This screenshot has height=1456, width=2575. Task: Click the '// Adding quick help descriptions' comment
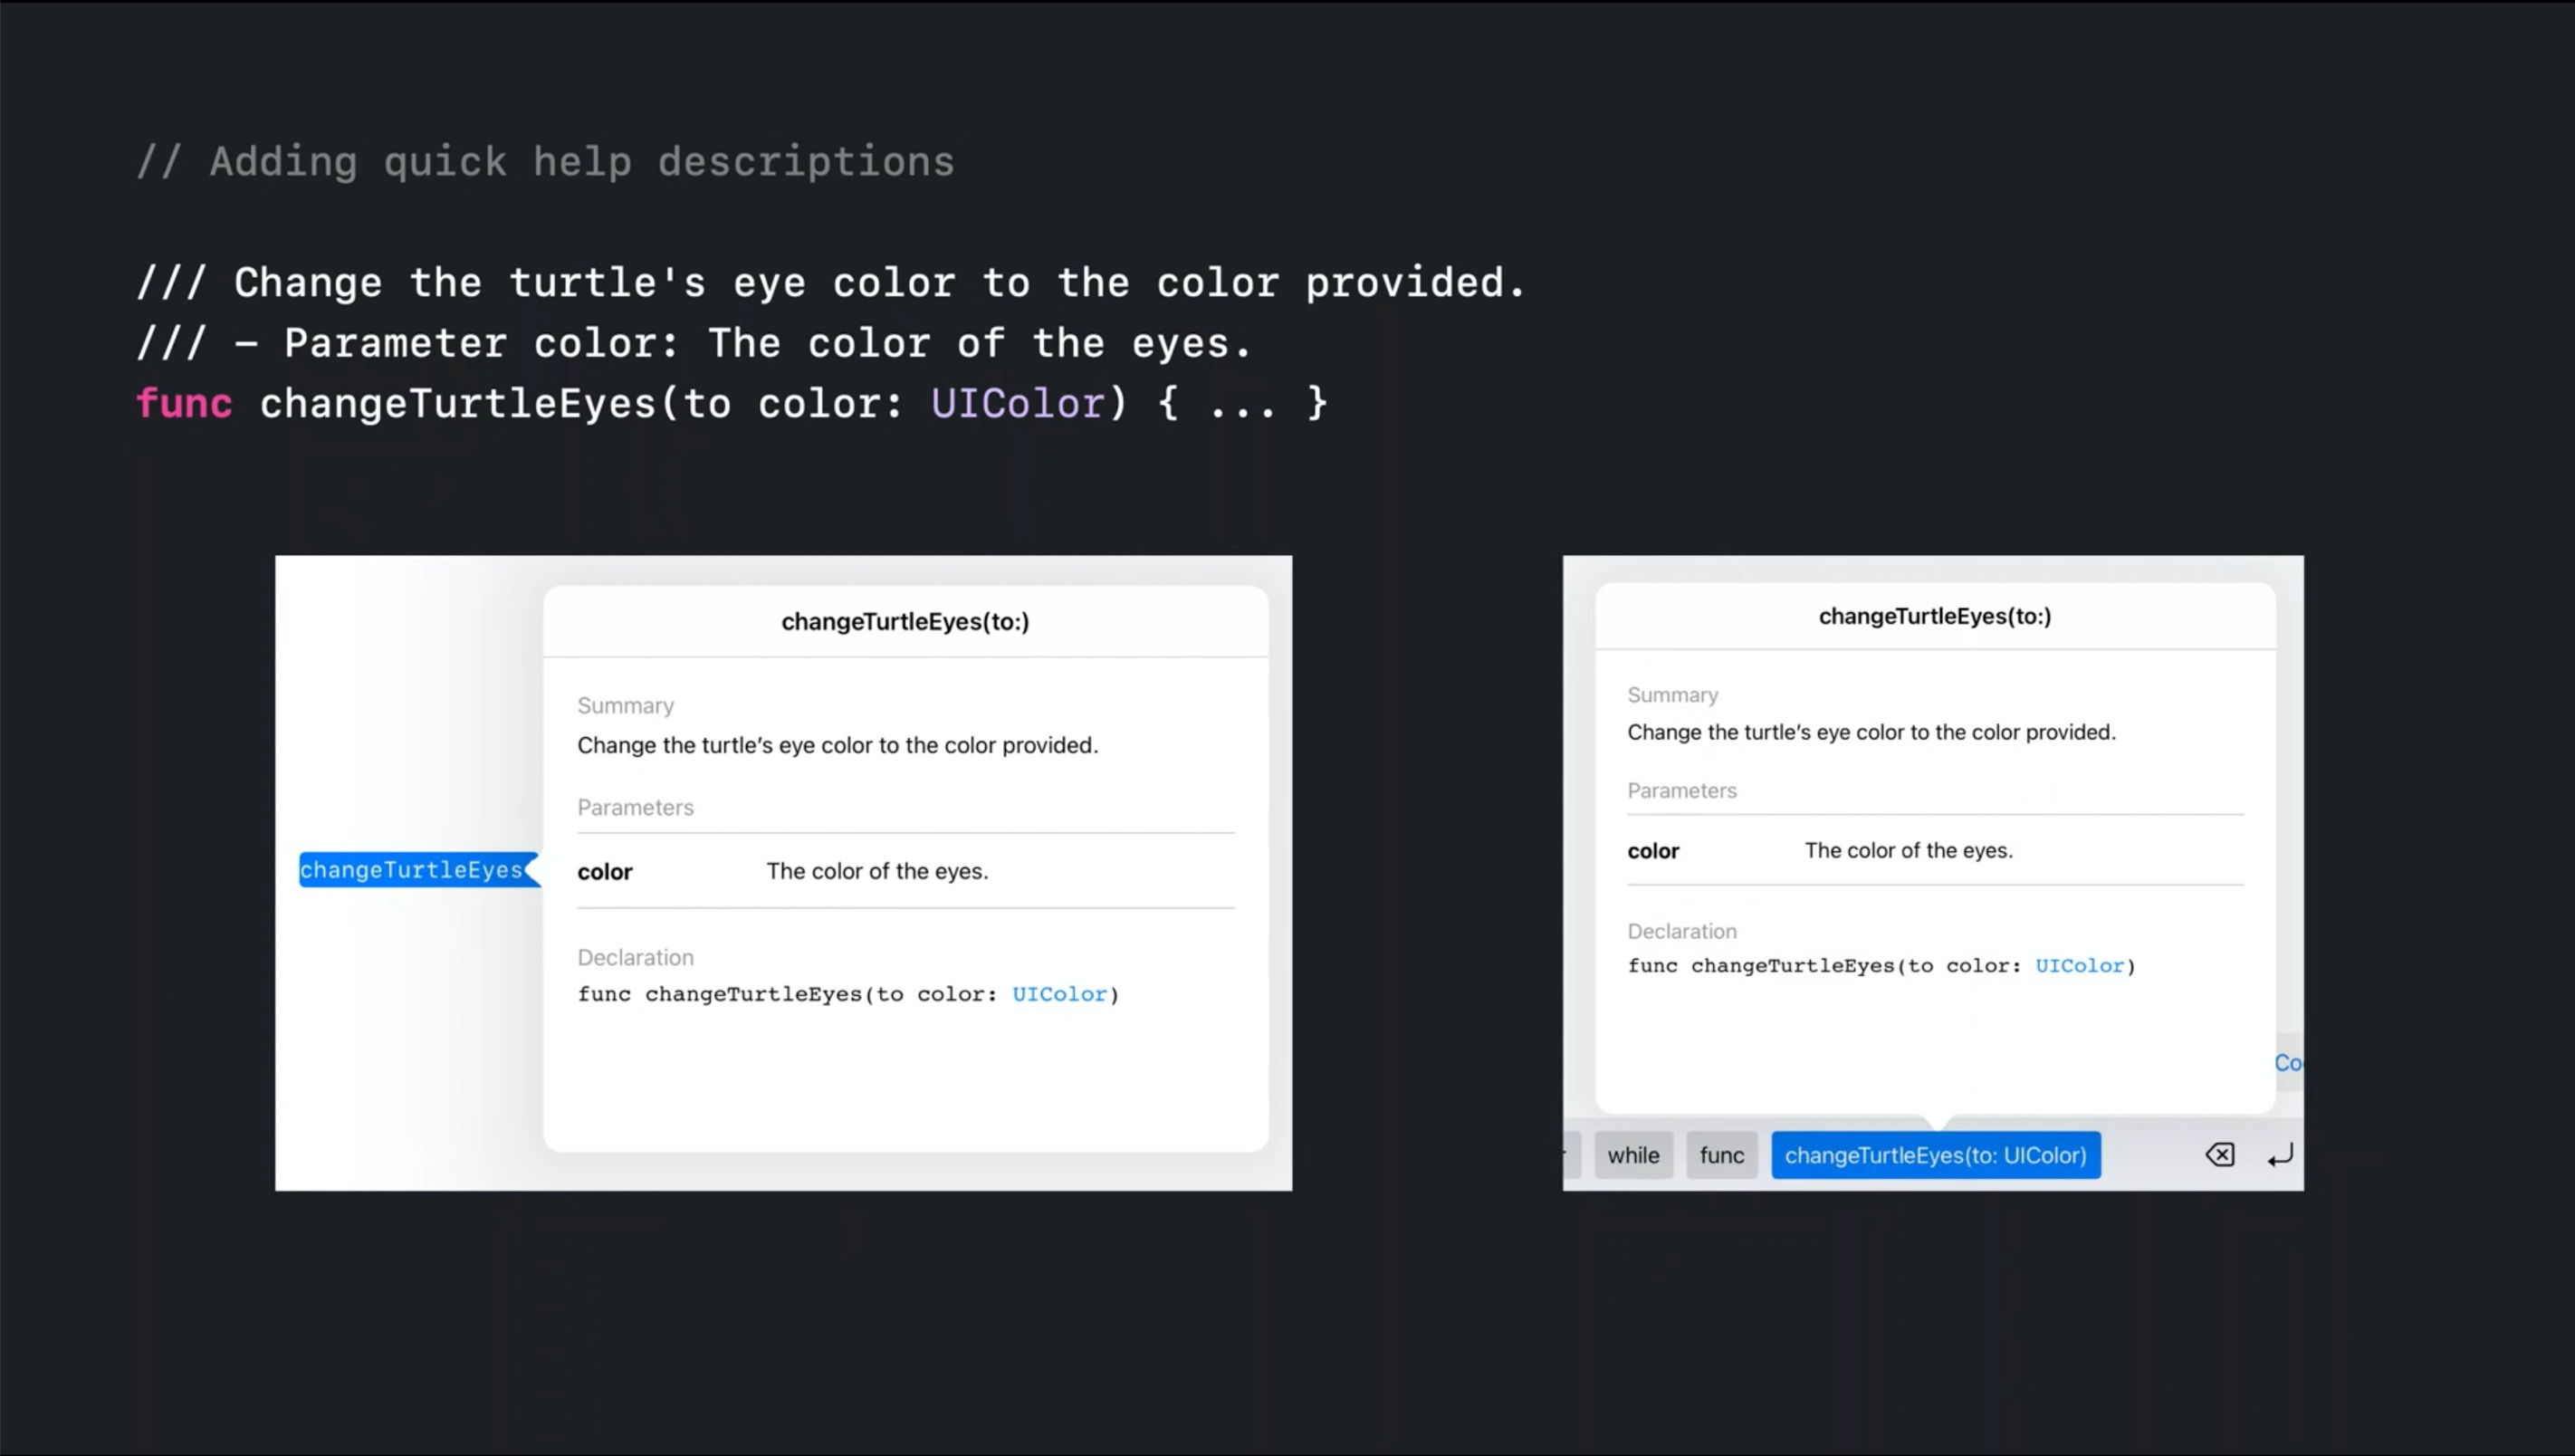pyautogui.click(x=545, y=162)
